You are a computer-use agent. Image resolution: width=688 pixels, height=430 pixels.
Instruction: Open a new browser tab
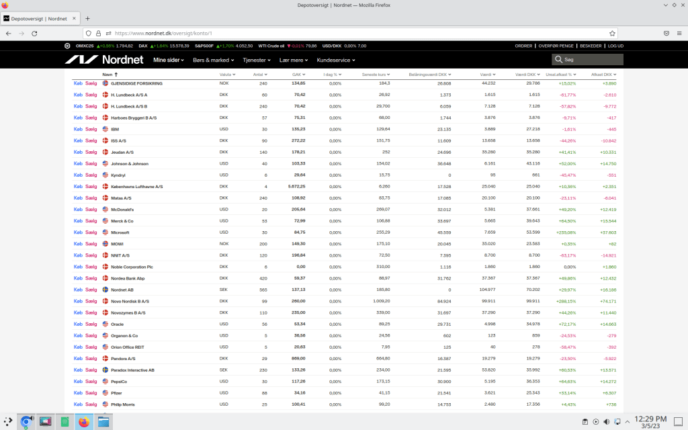click(87, 18)
